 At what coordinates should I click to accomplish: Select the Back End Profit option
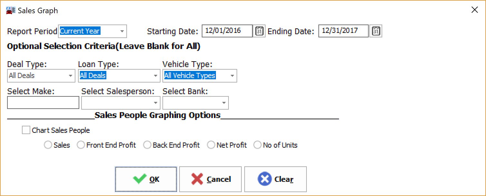point(147,145)
